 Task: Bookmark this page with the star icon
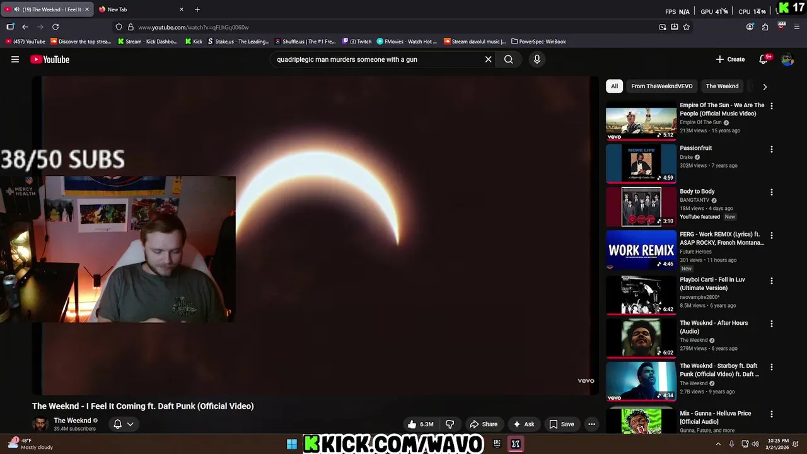point(687,27)
